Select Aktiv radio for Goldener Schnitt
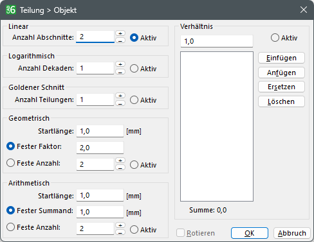314x242 pixels. pos(134,100)
